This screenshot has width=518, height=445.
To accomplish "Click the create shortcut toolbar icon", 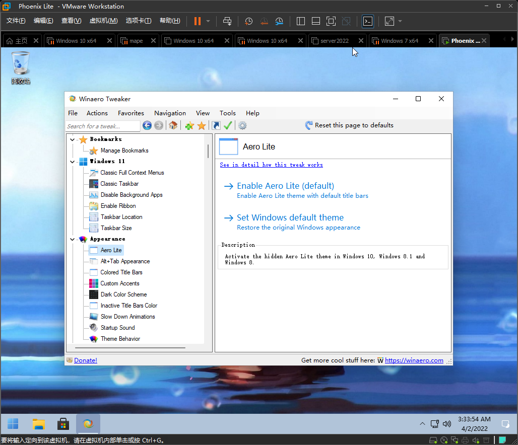I will coord(216,126).
